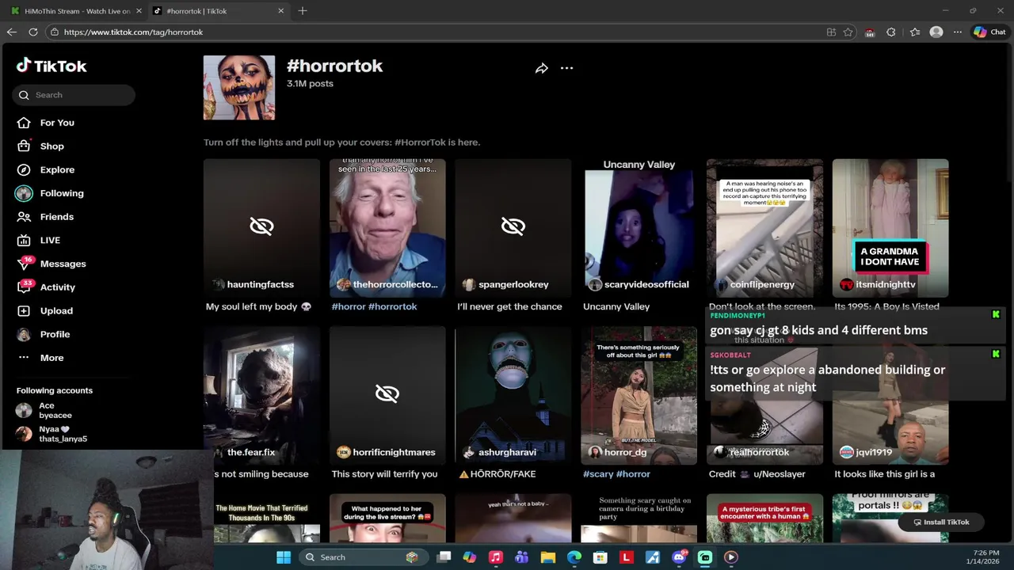The height and width of the screenshot is (570, 1014).
Task: Open the browser favorites list icon
Action: click(x=915, y=32)
